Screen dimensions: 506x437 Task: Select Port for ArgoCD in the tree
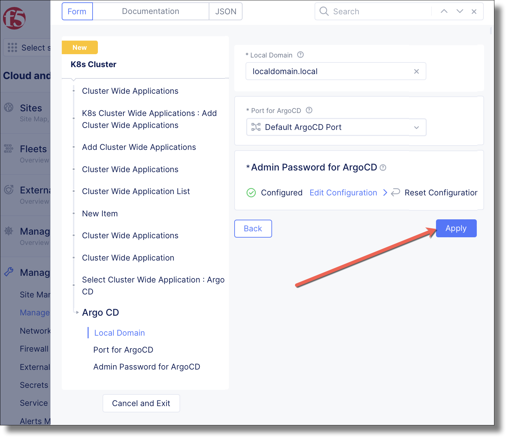123,350
